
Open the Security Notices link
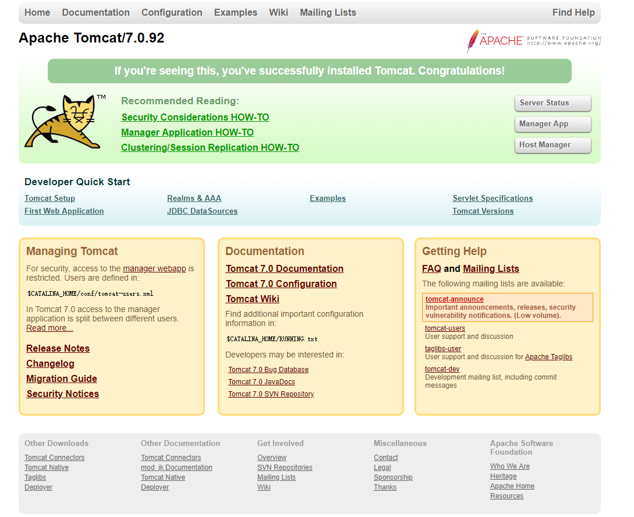click(63, 394)
